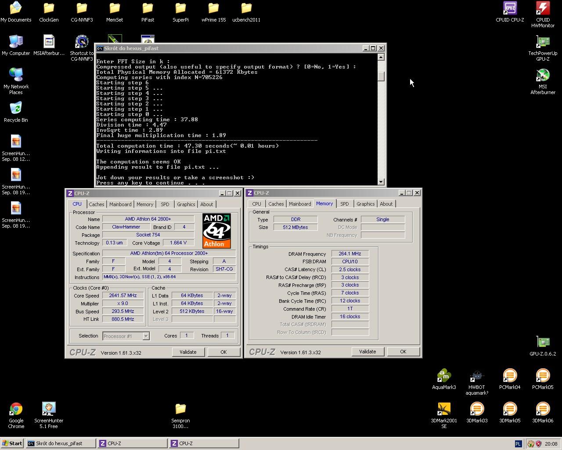This screenshot has height=450, width=562.
Task: Click OK in left CPU-Z window
Action: click(223, 352)
